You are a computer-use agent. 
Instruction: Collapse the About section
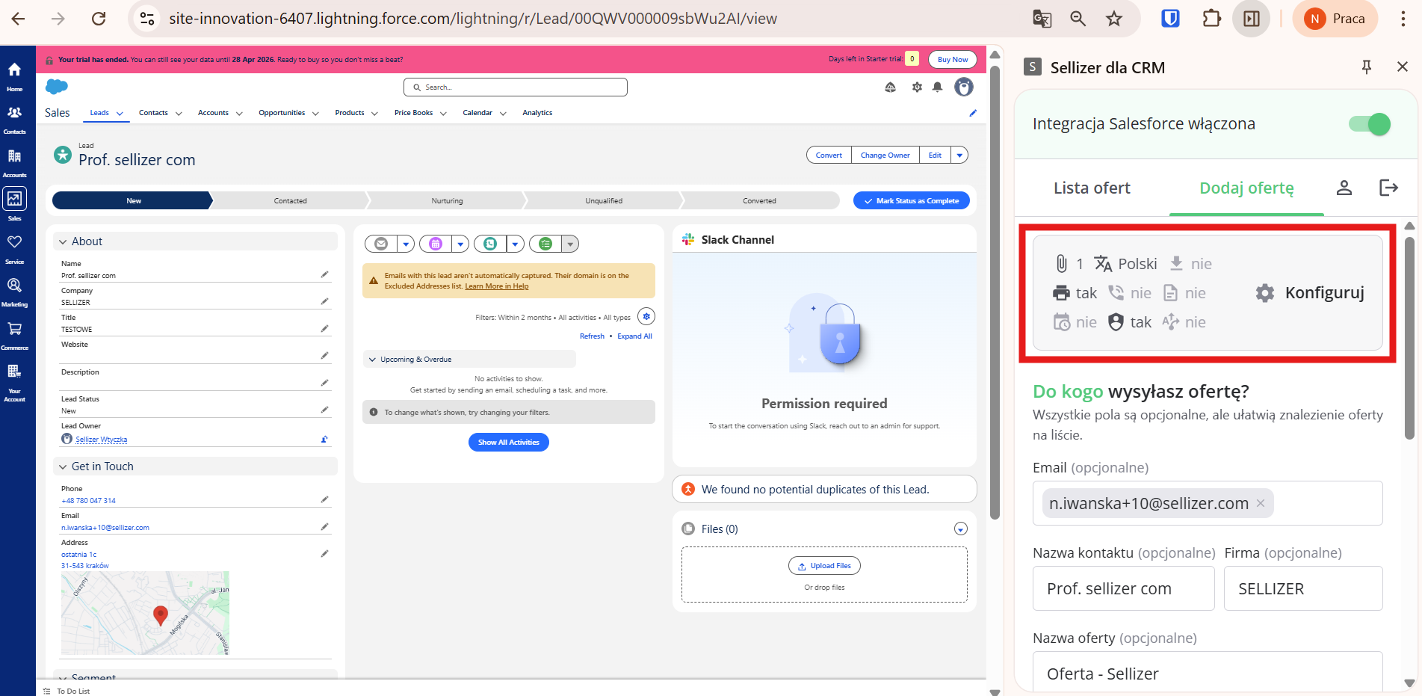tap(64, 241)
